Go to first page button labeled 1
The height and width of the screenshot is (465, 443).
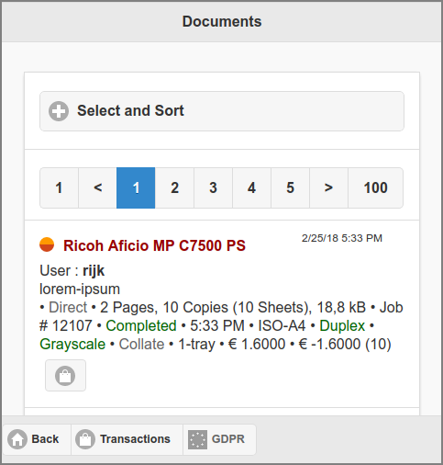point(59,187)
